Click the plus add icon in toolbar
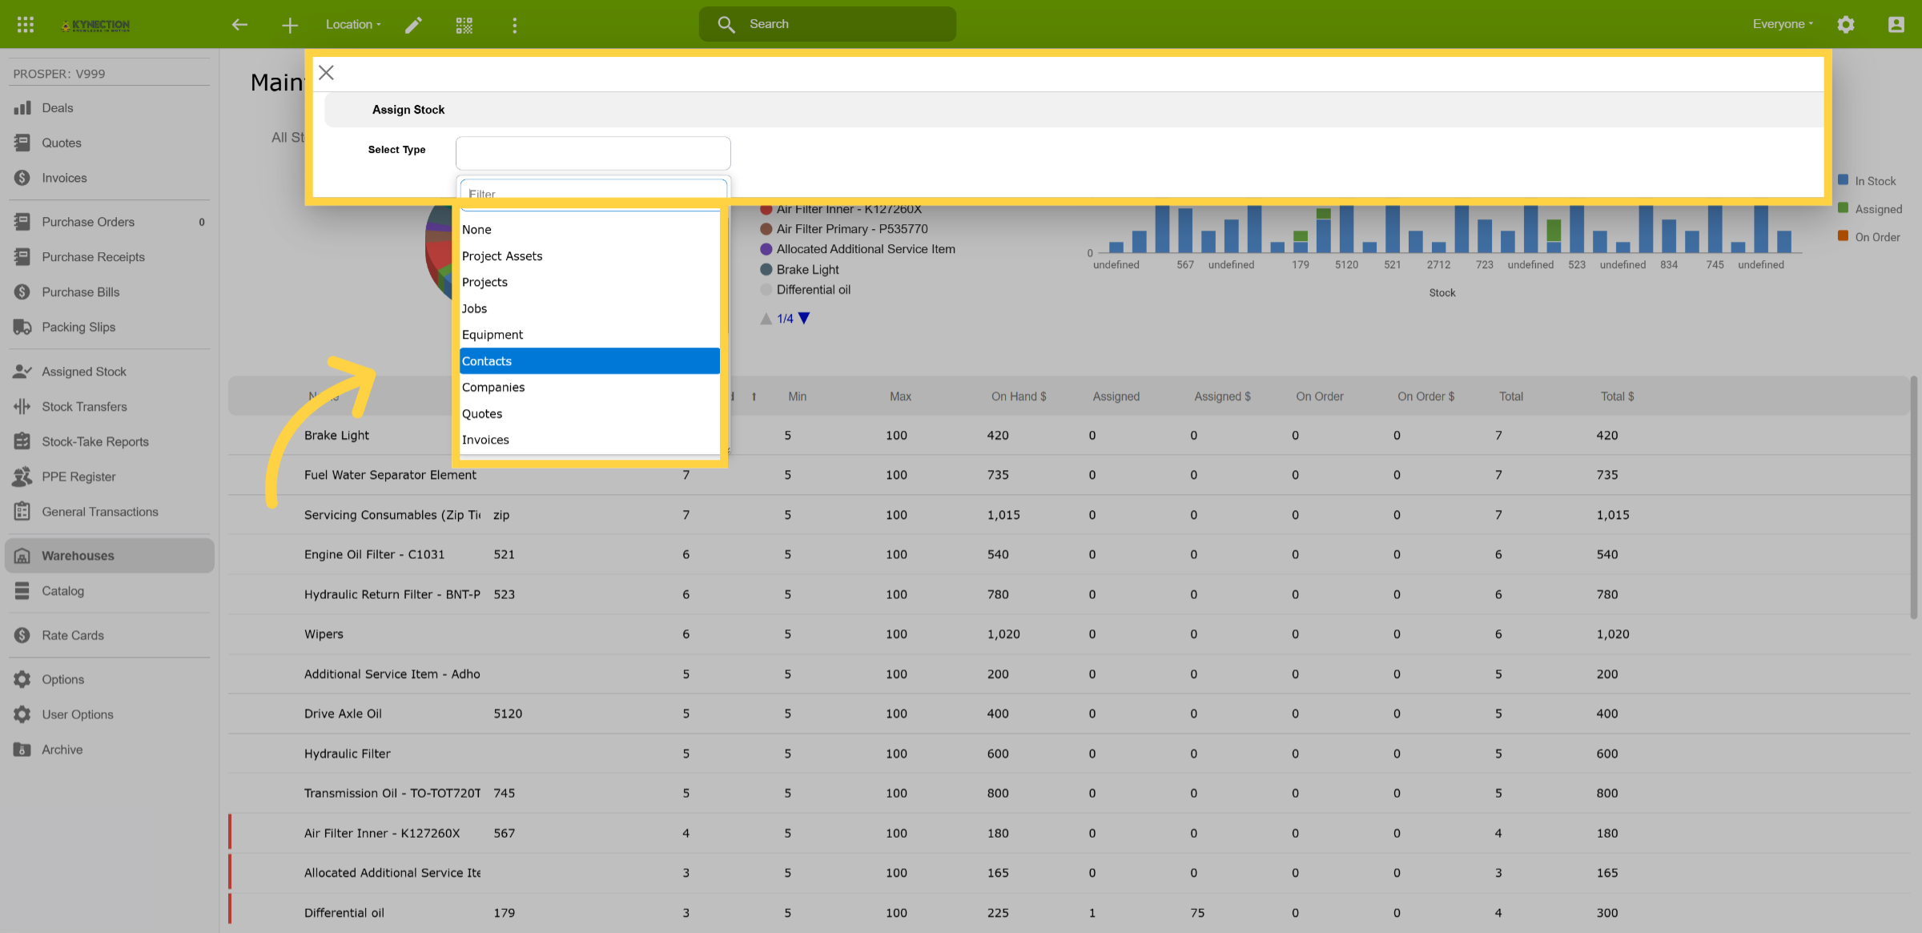1922x933 pixels. (289, 25)
